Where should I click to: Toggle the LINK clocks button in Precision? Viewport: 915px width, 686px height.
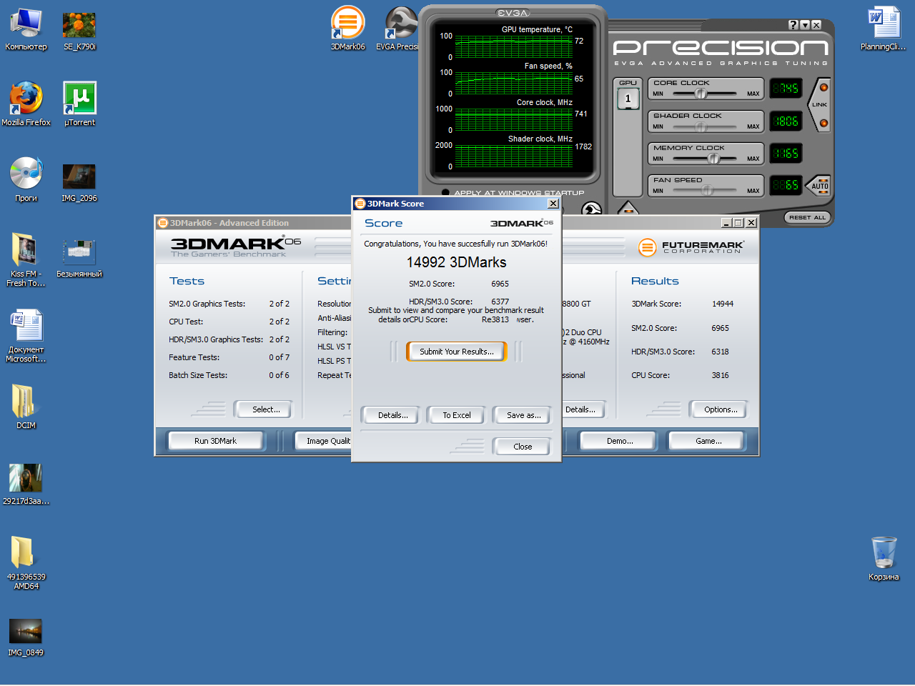pyautogui.click(x=819, y=105)
